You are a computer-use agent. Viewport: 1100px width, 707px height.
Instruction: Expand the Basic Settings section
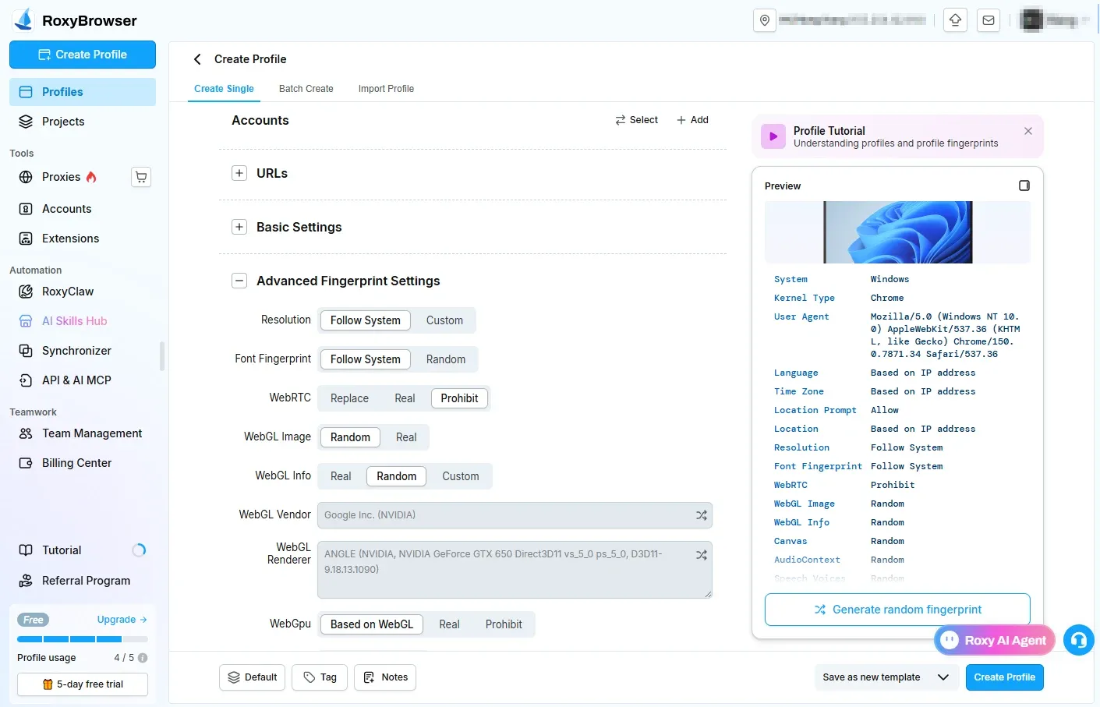pyautogui.click(x=239, y=227)
